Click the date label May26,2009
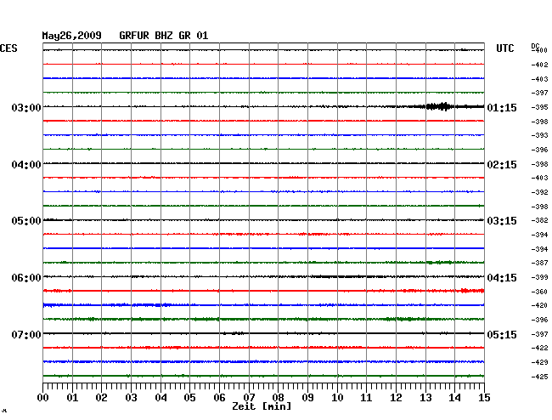552x420 pixels. [72, 36]
